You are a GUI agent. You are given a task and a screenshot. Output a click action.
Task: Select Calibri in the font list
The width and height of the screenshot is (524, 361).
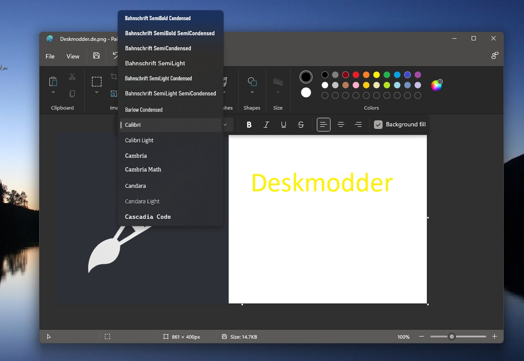coord(171,125)
